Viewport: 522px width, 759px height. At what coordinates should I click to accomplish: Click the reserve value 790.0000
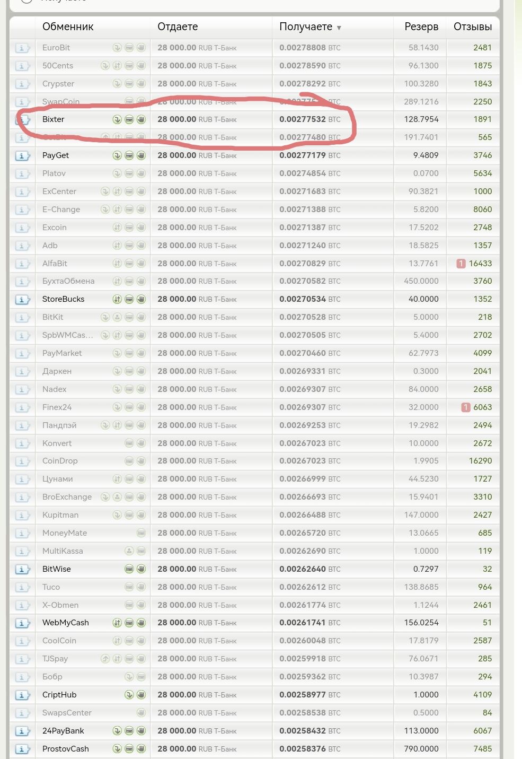pyautogui.click(x=421, y=749)
